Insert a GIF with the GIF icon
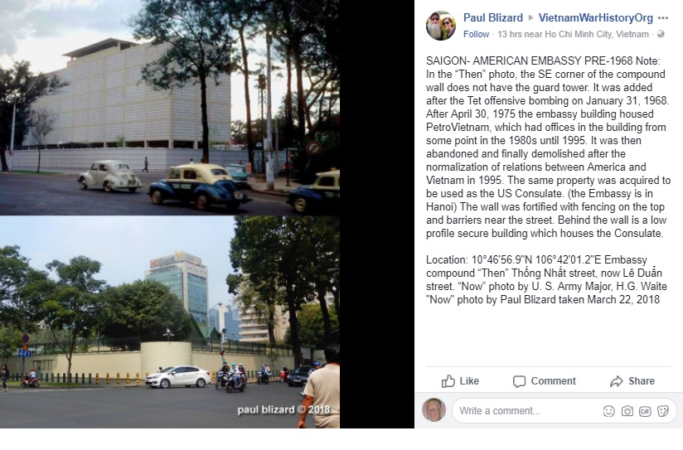683x450 pixels. point(645,411)
